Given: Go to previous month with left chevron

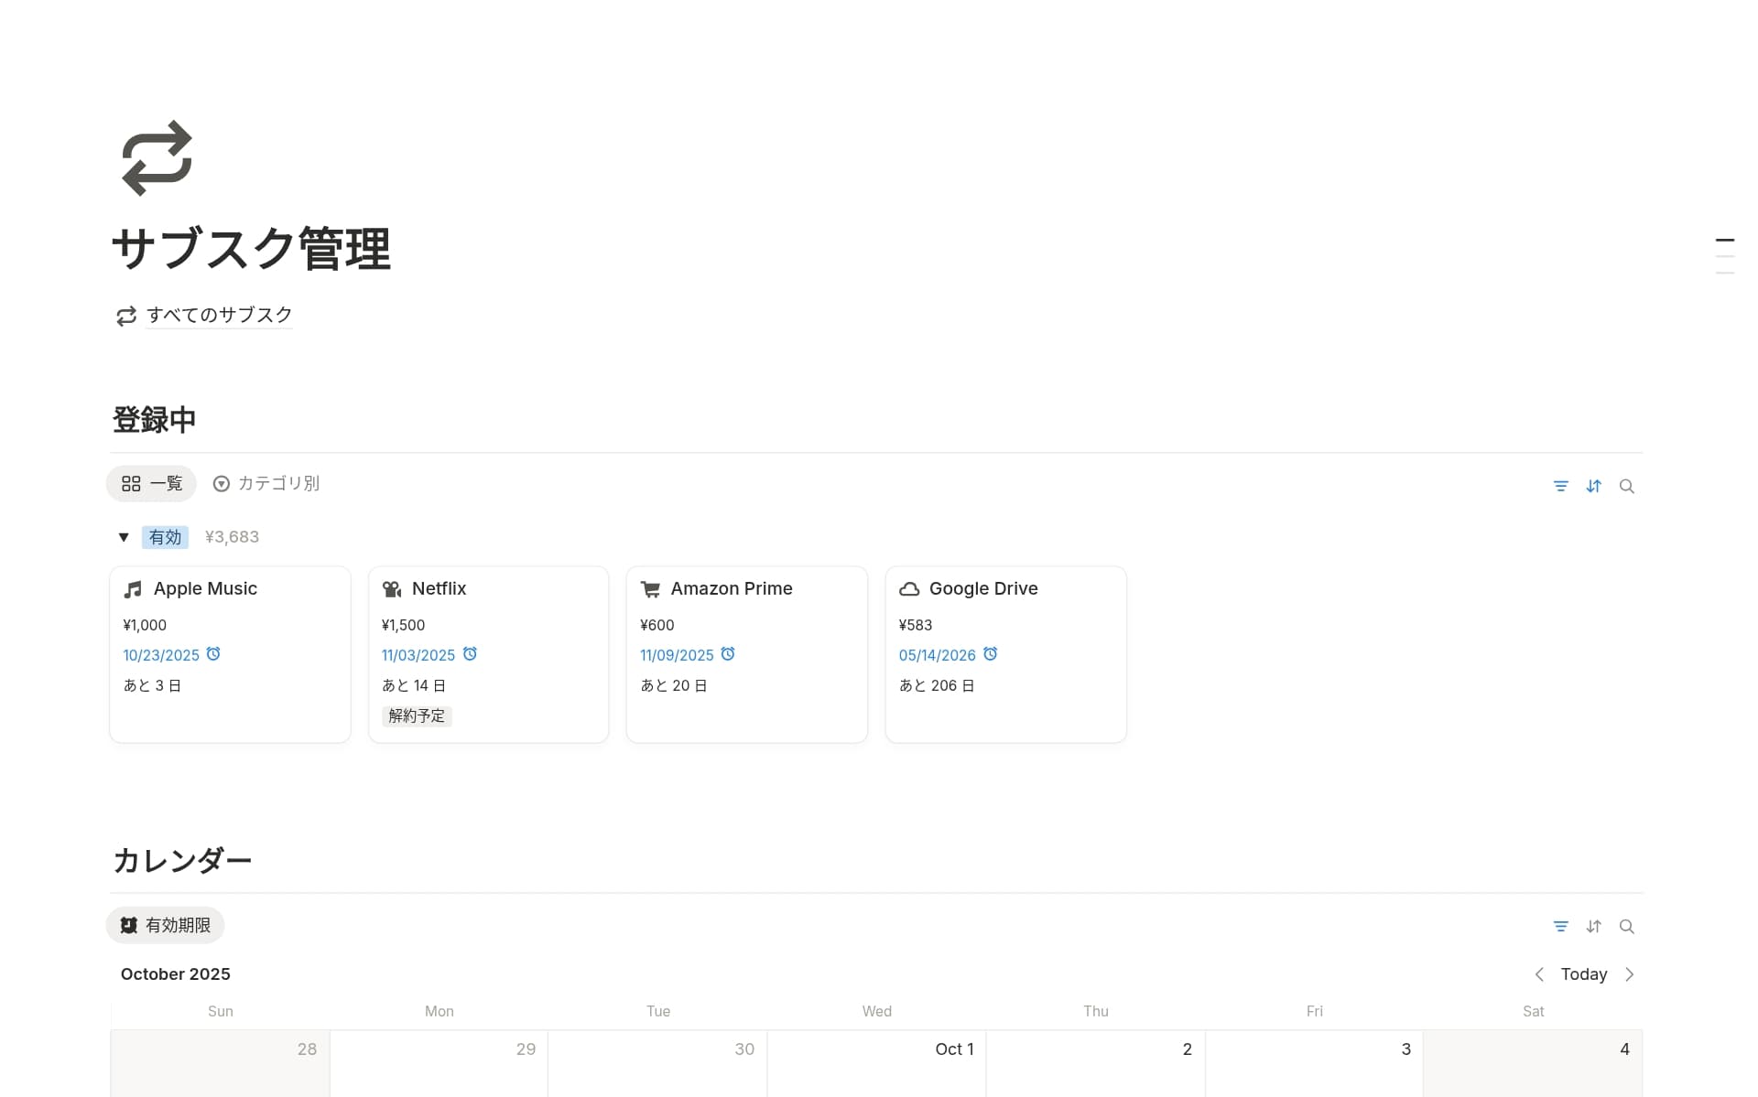Looking at the screenshot, I should (x=1539, y=974).
